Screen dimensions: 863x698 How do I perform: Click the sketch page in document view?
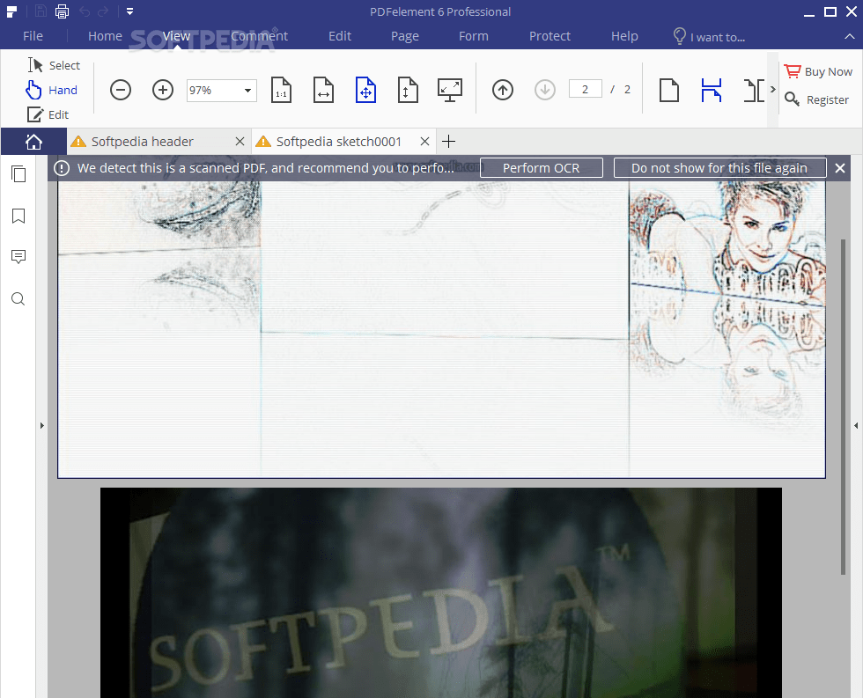click(441, 330)
